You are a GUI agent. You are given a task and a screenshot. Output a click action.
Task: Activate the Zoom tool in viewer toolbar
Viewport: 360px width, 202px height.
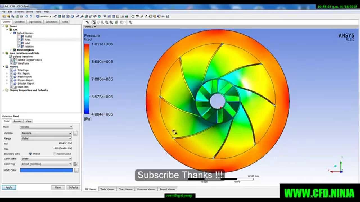[102, 22]
